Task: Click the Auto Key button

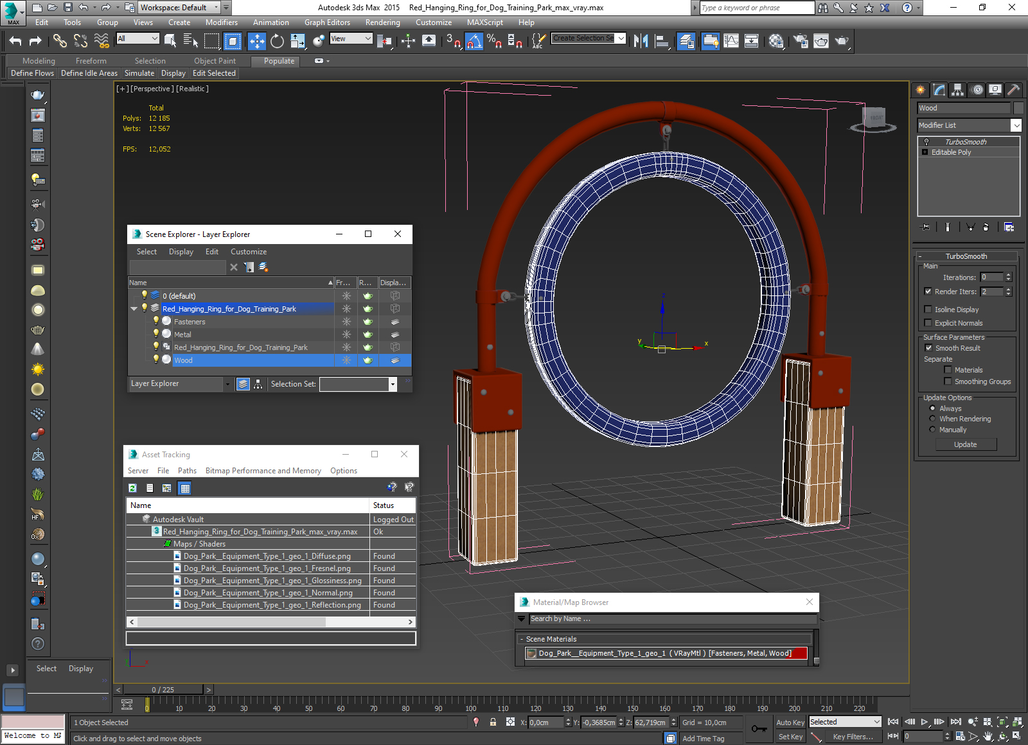Action: 790,723
